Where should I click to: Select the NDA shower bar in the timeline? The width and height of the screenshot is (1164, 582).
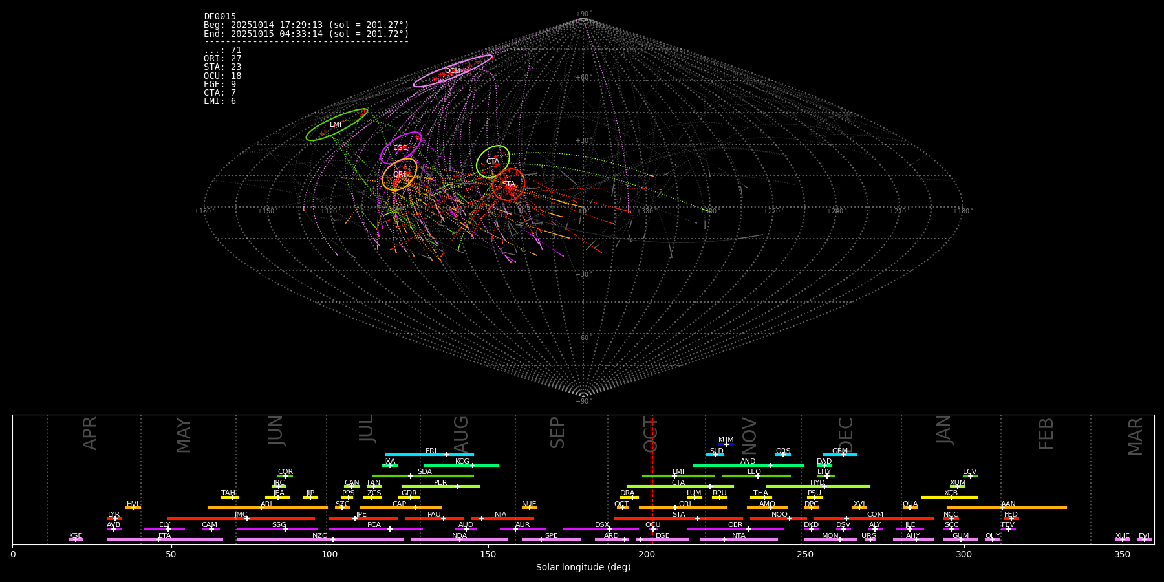tap(459, 539)
